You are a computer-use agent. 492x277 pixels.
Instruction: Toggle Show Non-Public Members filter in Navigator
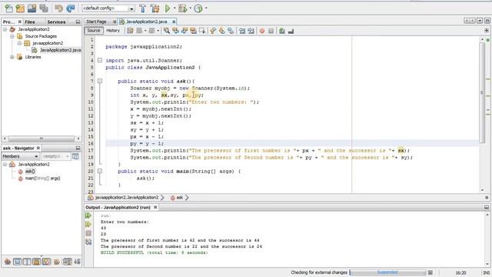coord(36,262)
